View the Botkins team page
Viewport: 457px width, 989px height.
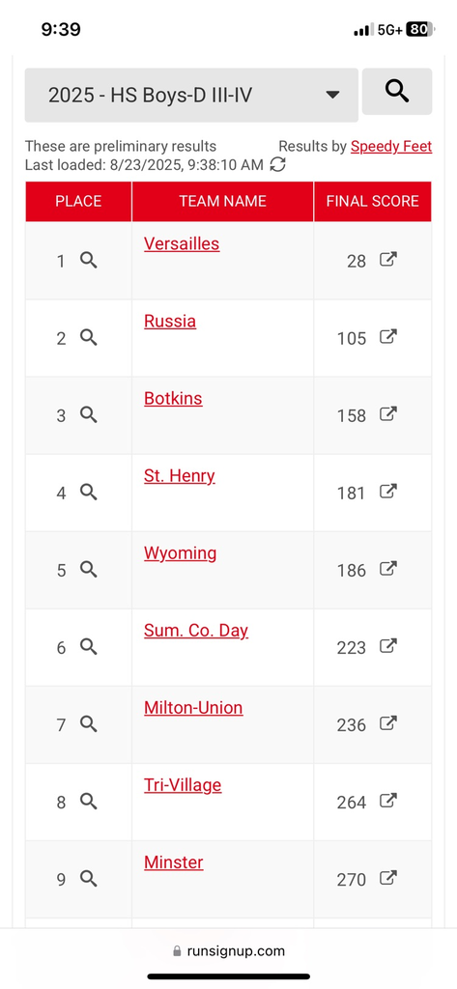click(x=173, y=399)
